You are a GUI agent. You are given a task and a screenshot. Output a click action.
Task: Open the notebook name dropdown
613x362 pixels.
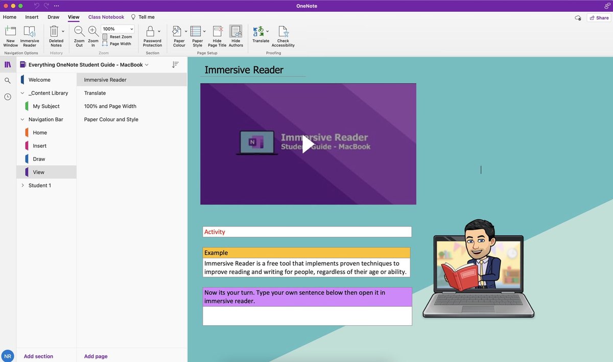pyautogui.click(x=147, y=65)
